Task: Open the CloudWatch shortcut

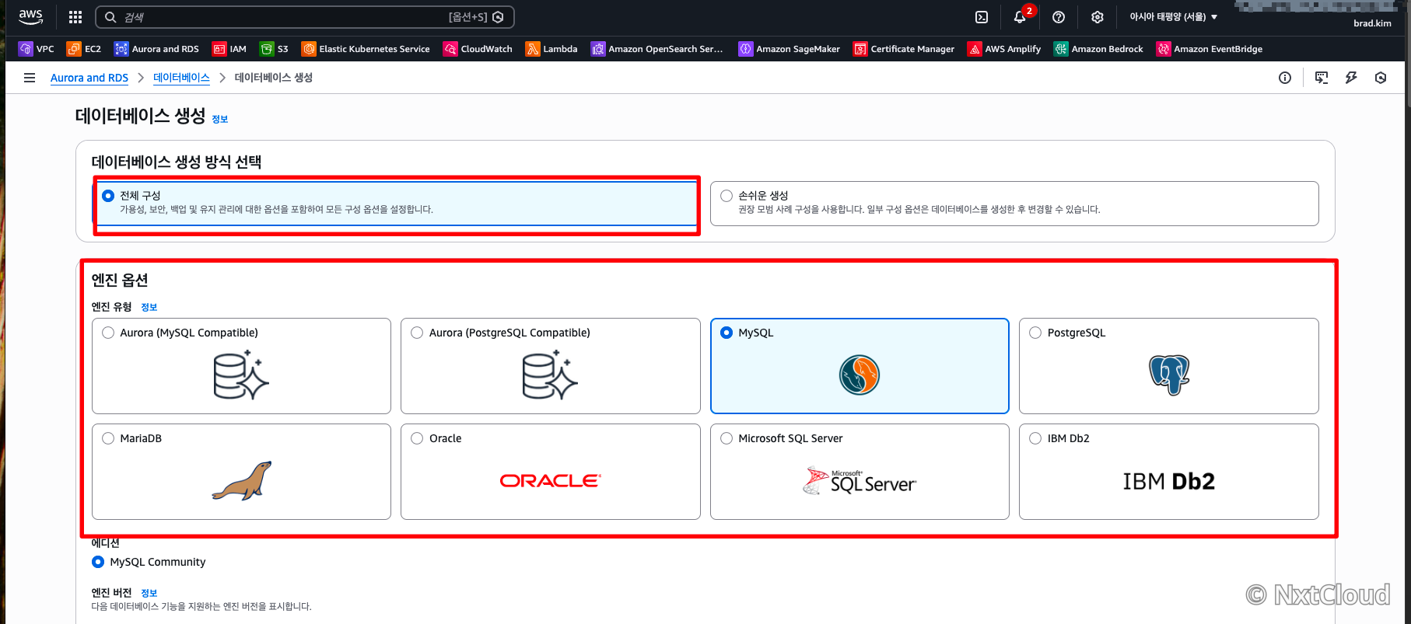Action: (478, 49)
